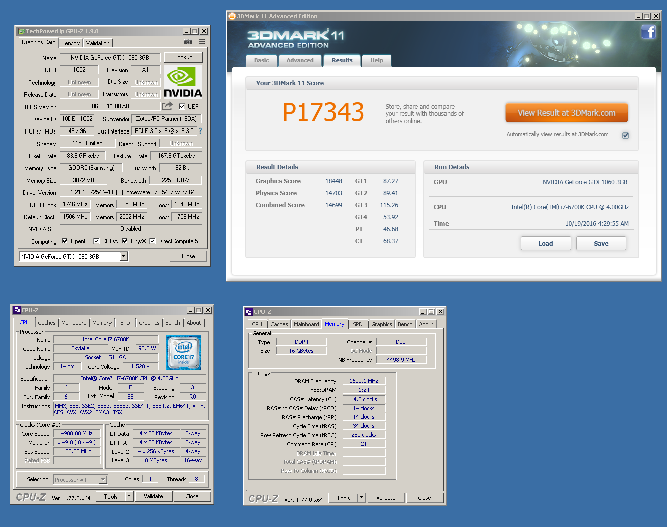Click the left CPU-Z window title icon
The image size is (667, 527).
[x=17, y=310]
